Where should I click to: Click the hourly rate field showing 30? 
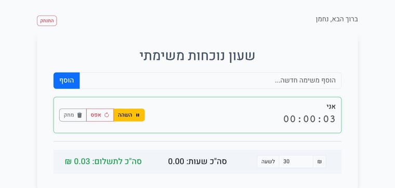pyautogui.click(x=296, y=162)
